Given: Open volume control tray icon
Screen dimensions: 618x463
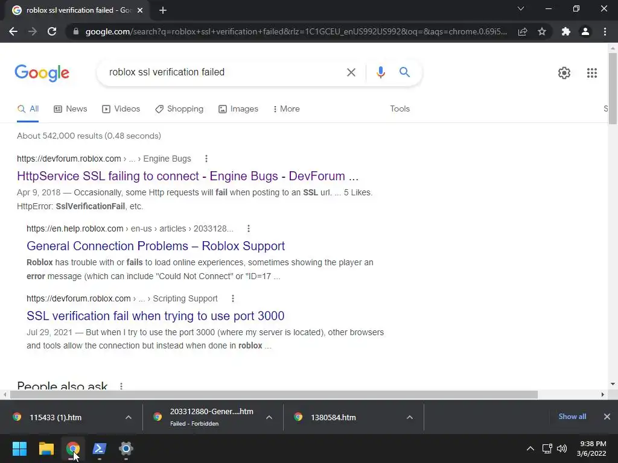Looking at the screenshot, I should (x=562, y=449).
